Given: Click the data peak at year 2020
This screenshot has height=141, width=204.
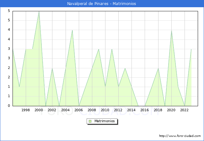Looking at the screenshot, I should point(171,30).
